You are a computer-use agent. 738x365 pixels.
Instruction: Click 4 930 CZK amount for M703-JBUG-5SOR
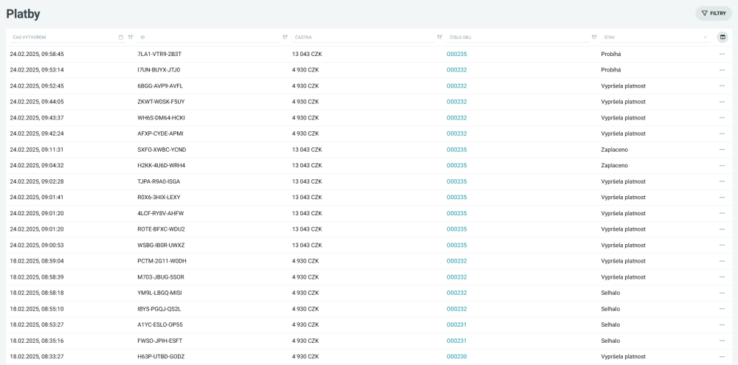306,277
